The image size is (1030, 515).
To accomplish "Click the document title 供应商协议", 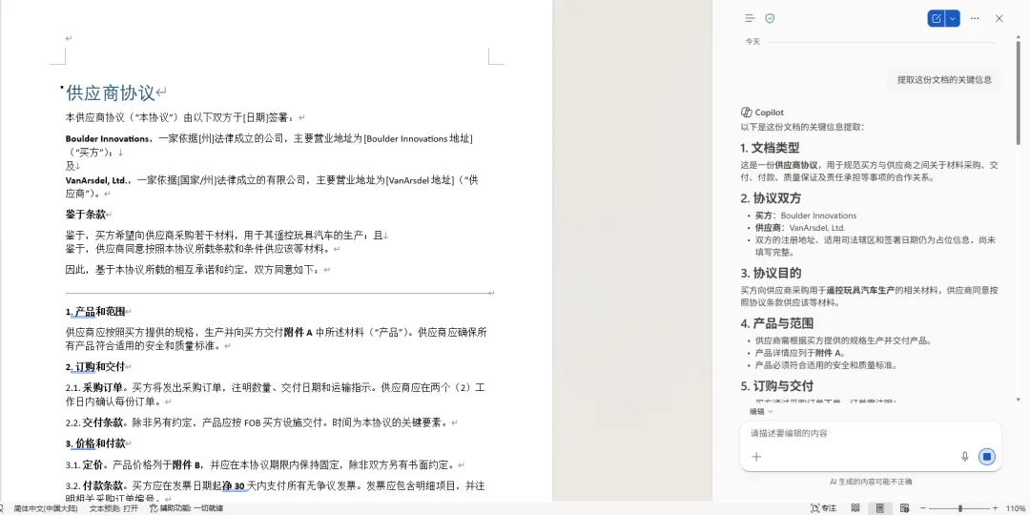I will (x=111, y=93).
